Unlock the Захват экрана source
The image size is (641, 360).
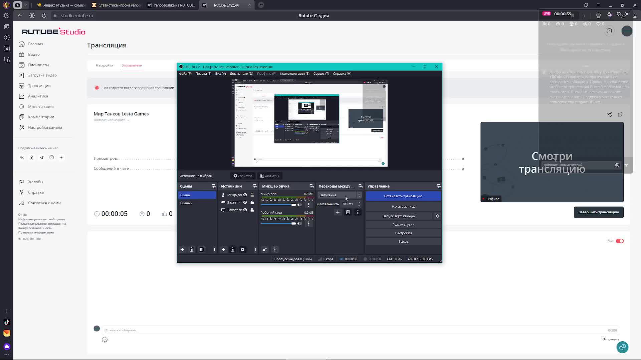tap(252, 210)
